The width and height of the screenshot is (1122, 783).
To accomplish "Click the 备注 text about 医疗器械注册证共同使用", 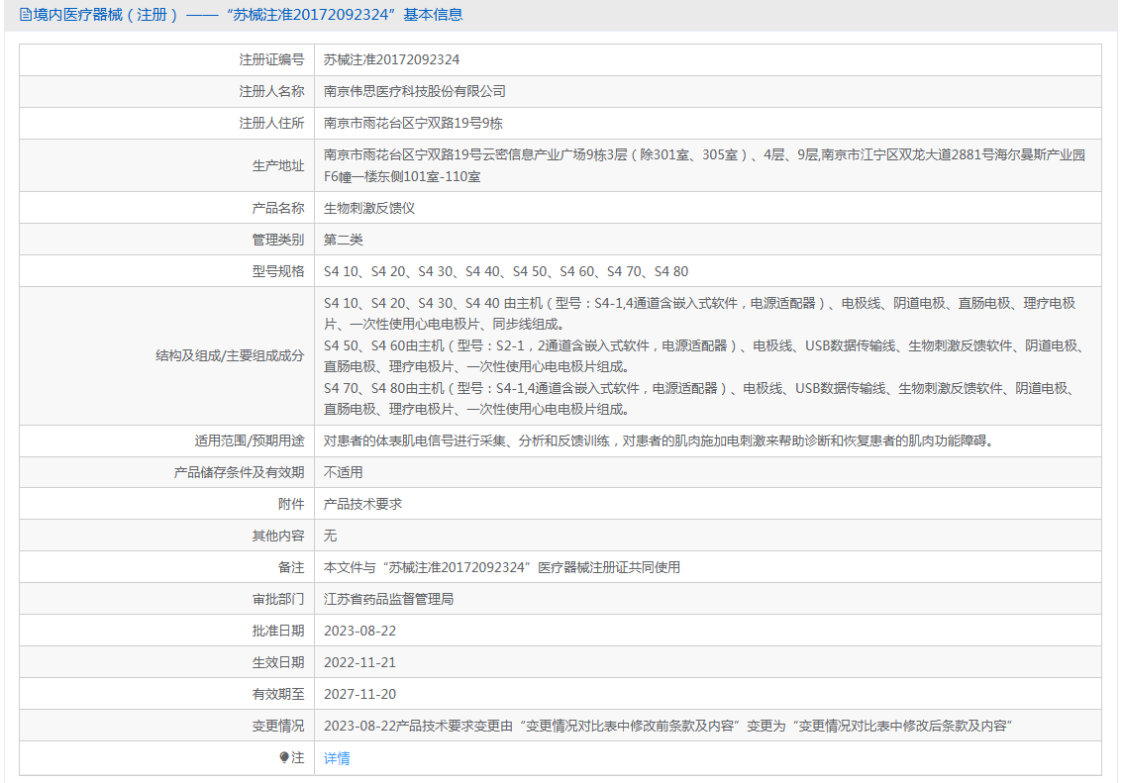I will [502, 567].
